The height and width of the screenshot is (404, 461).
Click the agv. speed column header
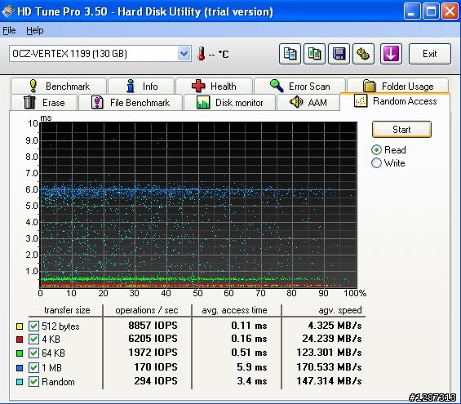click(340, 310)
